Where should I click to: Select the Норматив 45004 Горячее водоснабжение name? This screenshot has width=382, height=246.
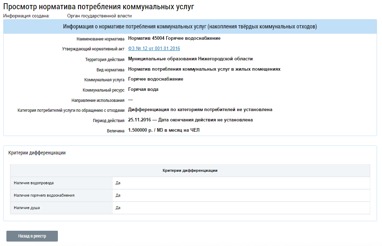coord(174,38)
